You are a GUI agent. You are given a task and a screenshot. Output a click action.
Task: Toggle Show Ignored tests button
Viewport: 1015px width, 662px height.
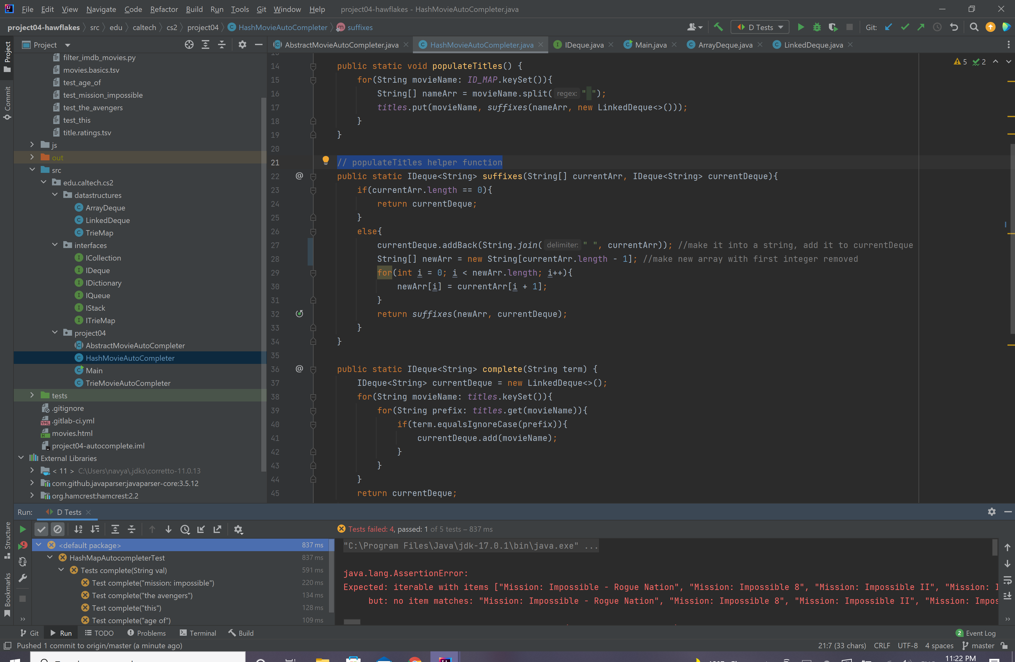point(58,529)
